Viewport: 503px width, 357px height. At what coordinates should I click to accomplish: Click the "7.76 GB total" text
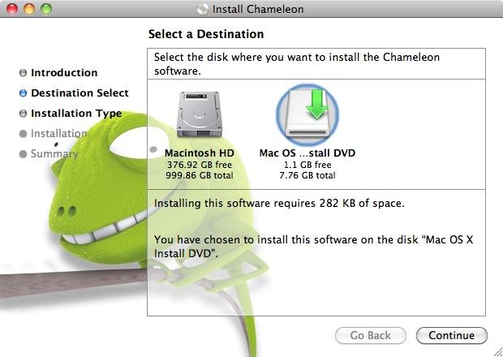307,175
